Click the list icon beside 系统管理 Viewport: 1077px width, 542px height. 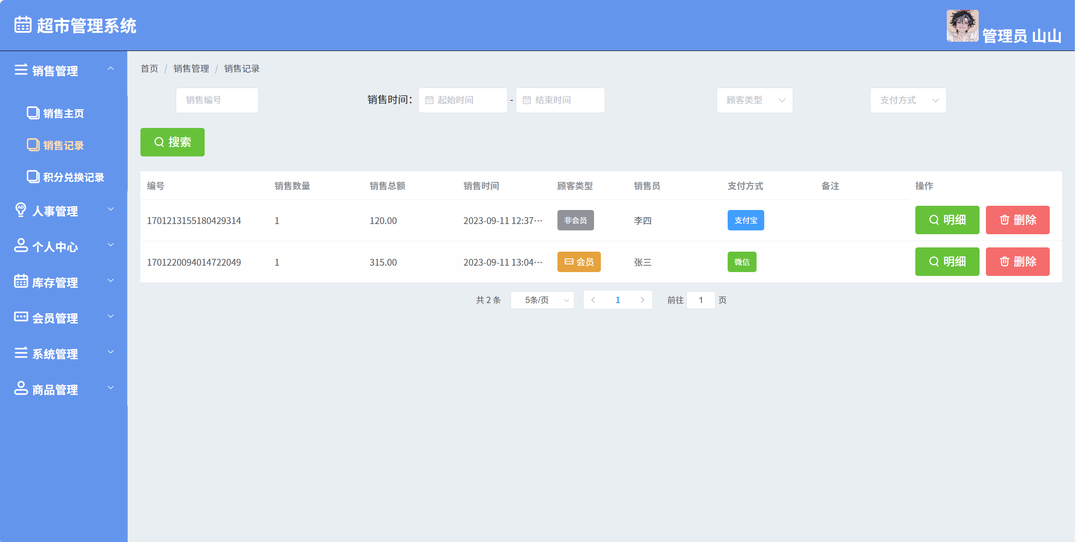click(21, 352)
